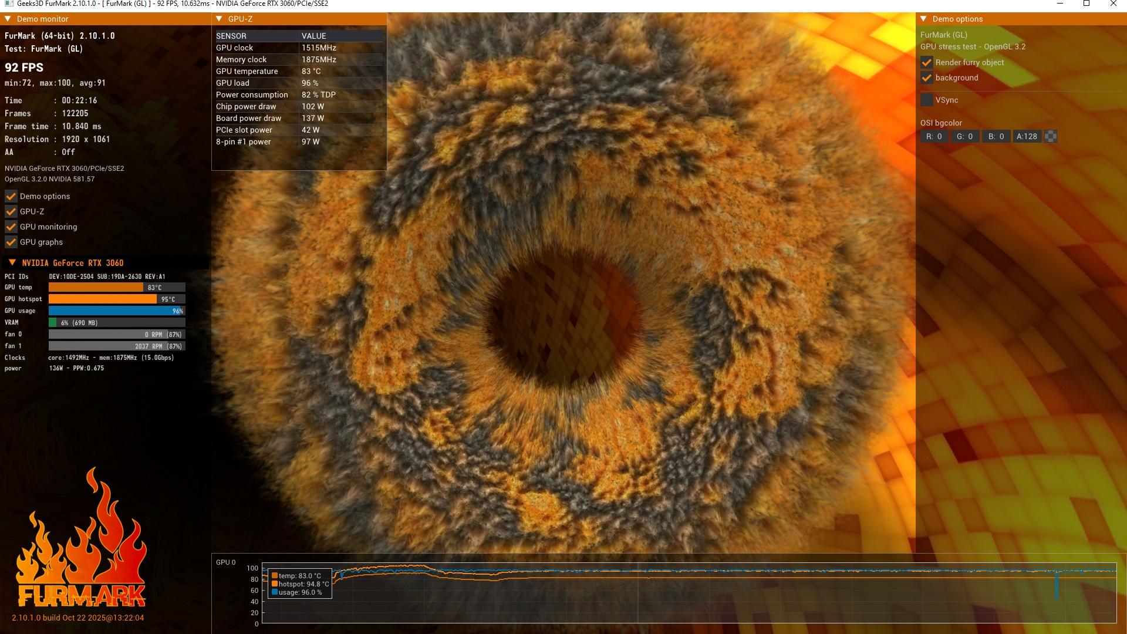The width and height of the screenshot is (1127, 634).
Task: Collapse the Demo monitor panel
Action: click(x=8, y=19)
